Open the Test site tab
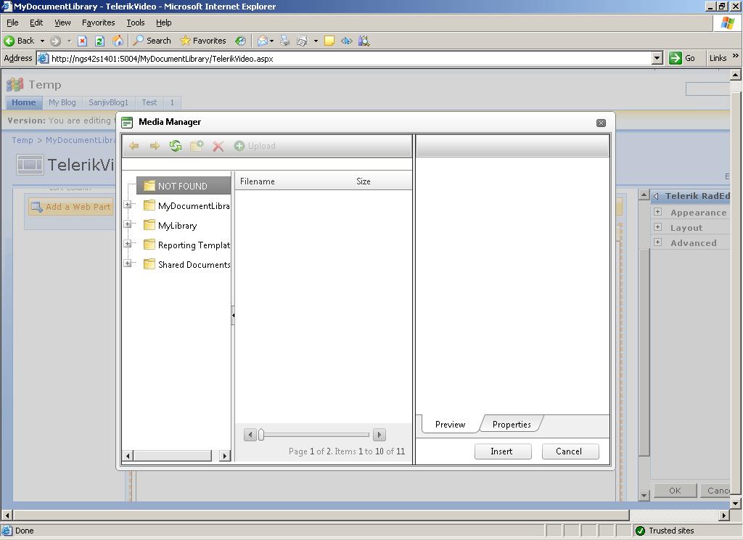This screenshot has height=540, width=743. 149,102
